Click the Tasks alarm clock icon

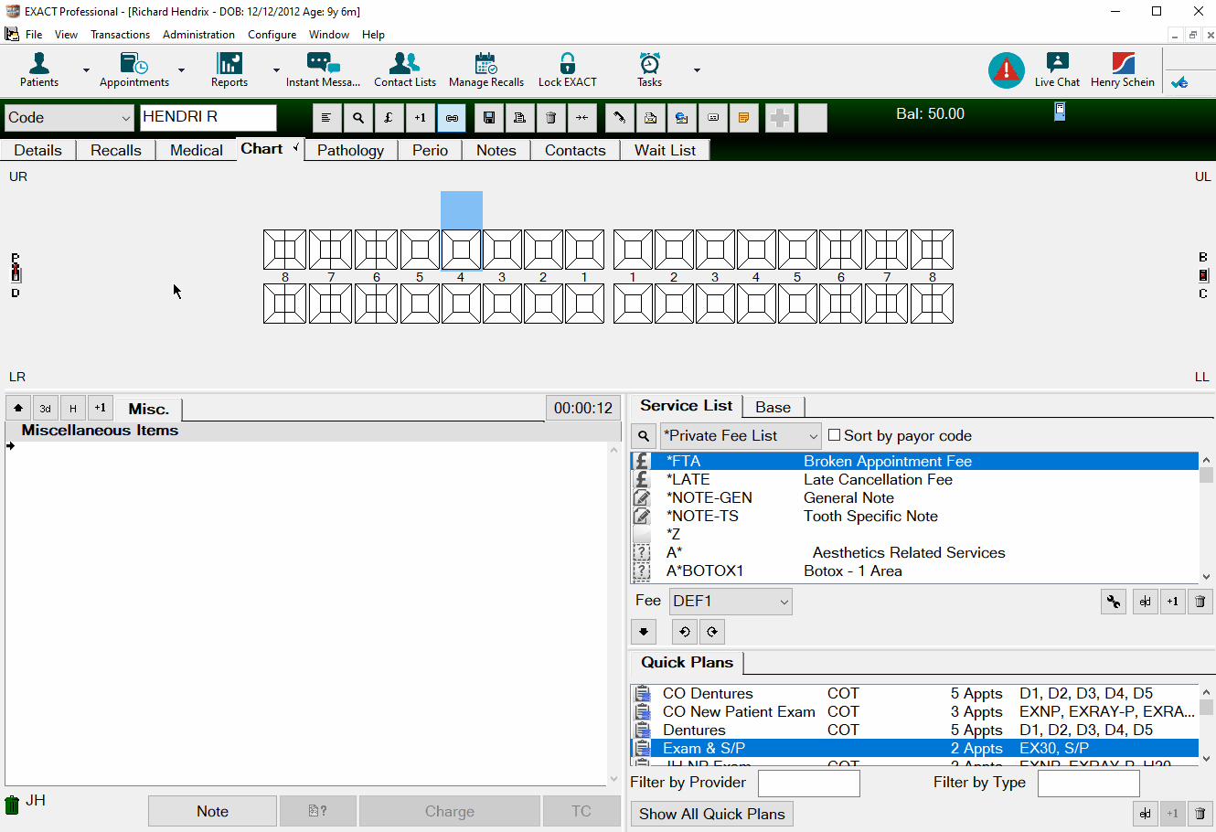(x=649, y=69)
